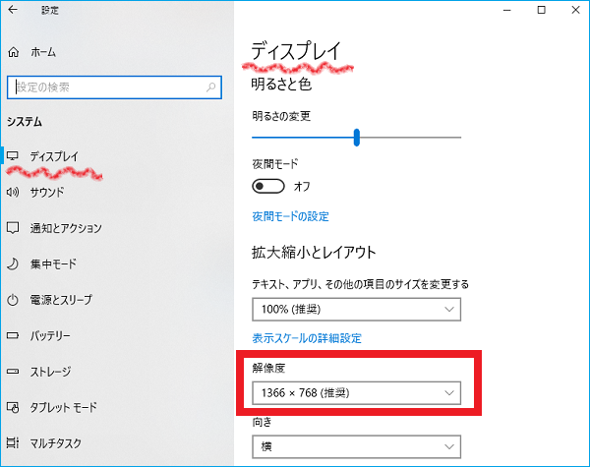Click the ストレージ drive icon
Viewport: 590px width, 467px height.
(x=13, y=372)
